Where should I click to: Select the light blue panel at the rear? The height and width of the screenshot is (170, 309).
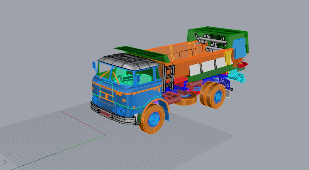pyautogui.click(x=239, y=48)
